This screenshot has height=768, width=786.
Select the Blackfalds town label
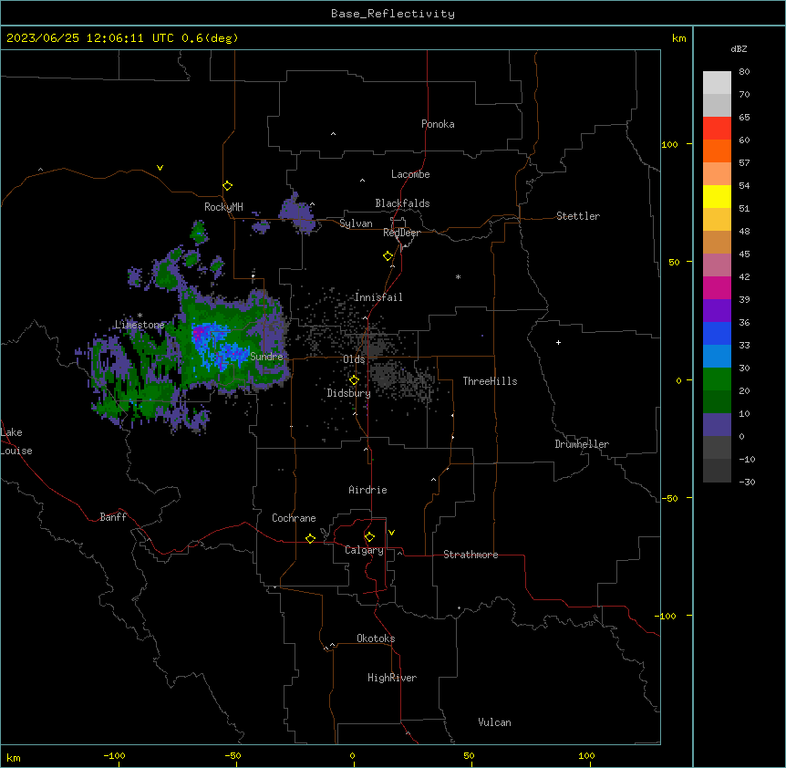[402, 203]
